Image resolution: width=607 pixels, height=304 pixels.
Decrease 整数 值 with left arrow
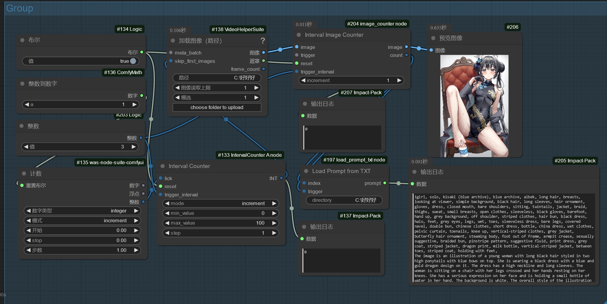(26, 147)
